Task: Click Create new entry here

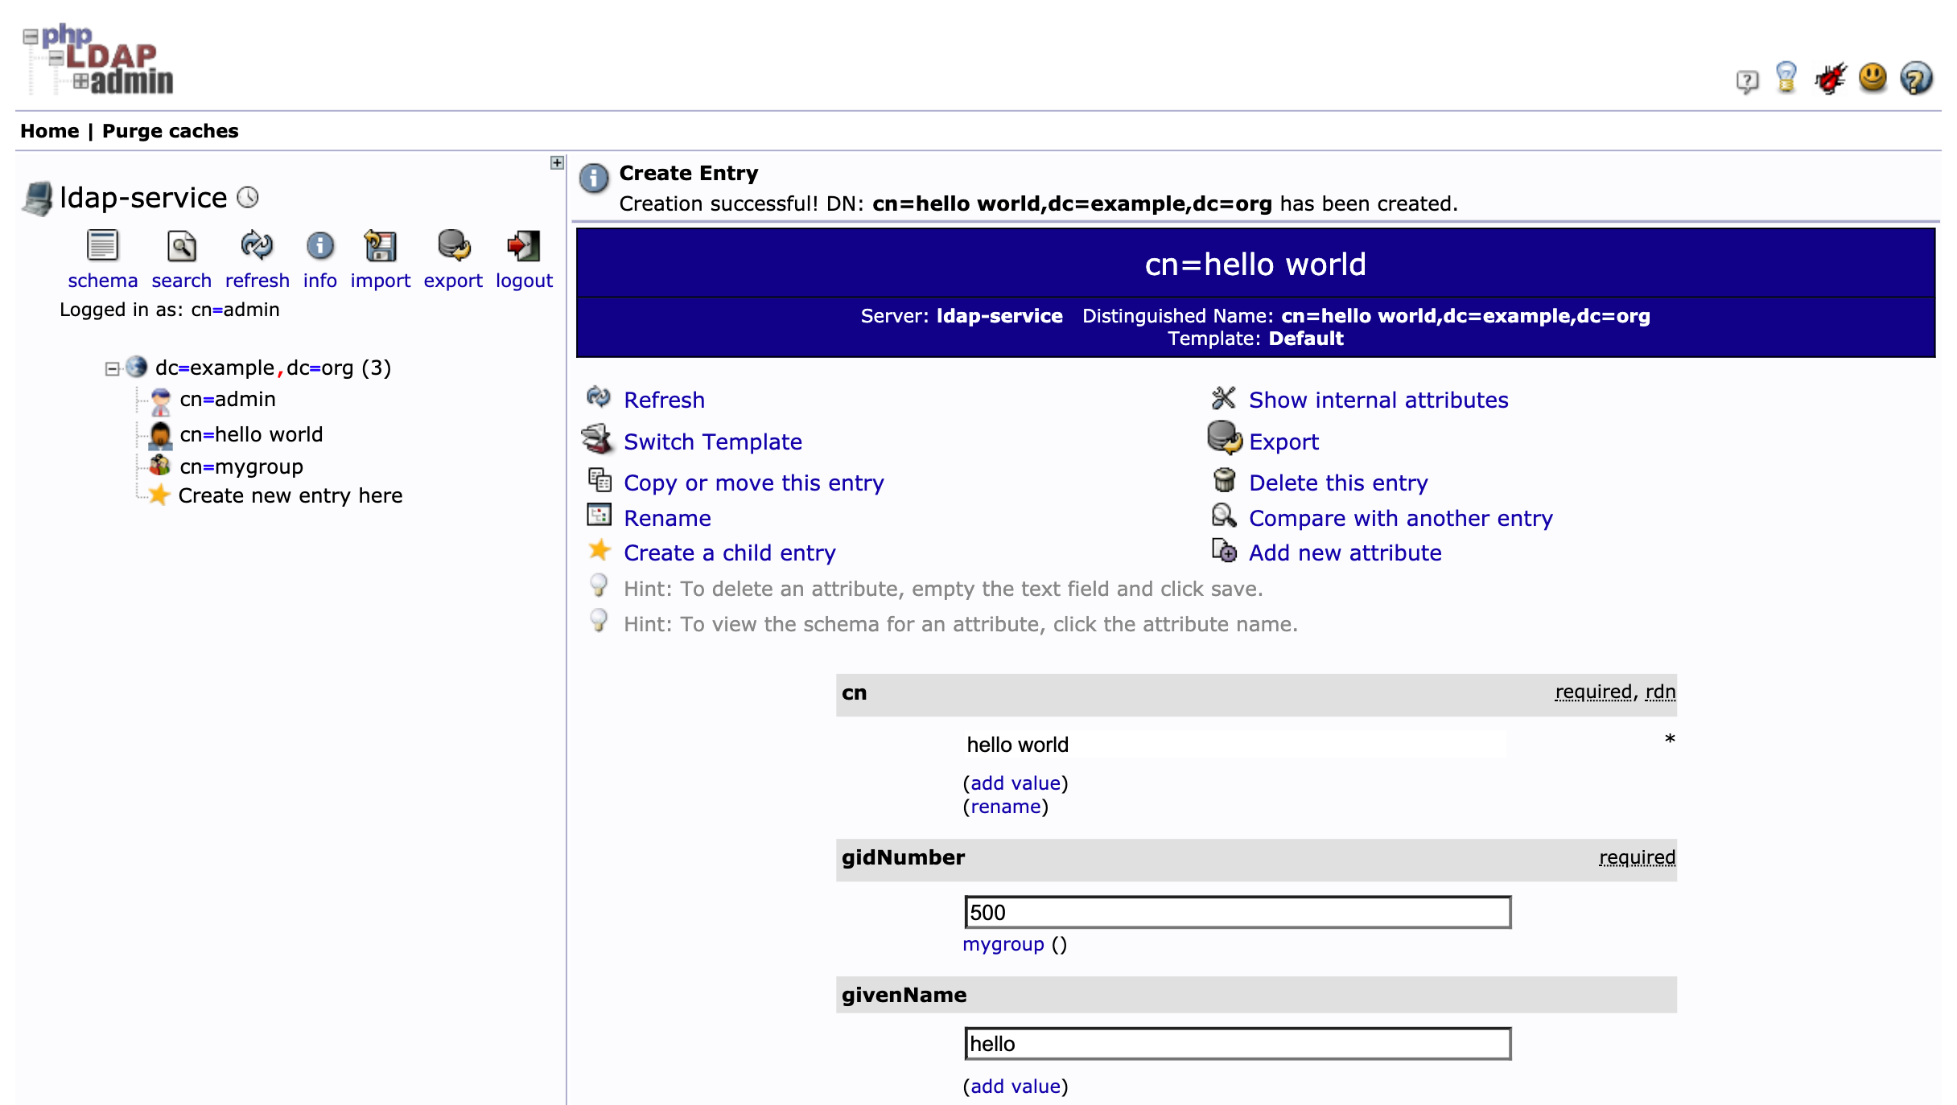Action: (x=290, y=496)
